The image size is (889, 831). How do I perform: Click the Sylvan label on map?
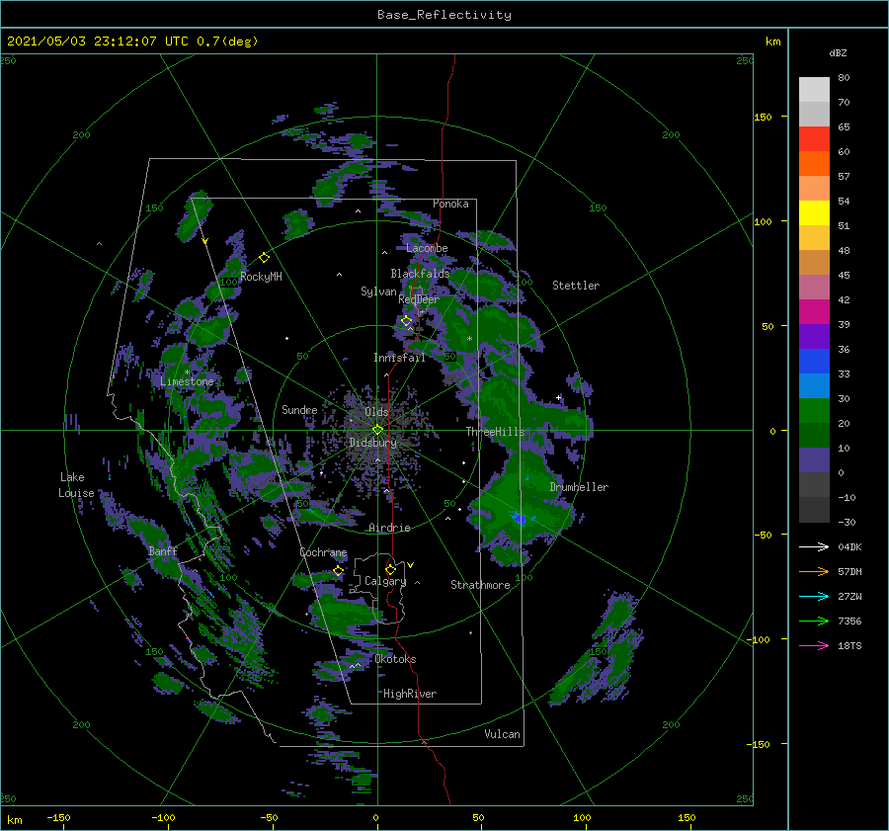378,291
